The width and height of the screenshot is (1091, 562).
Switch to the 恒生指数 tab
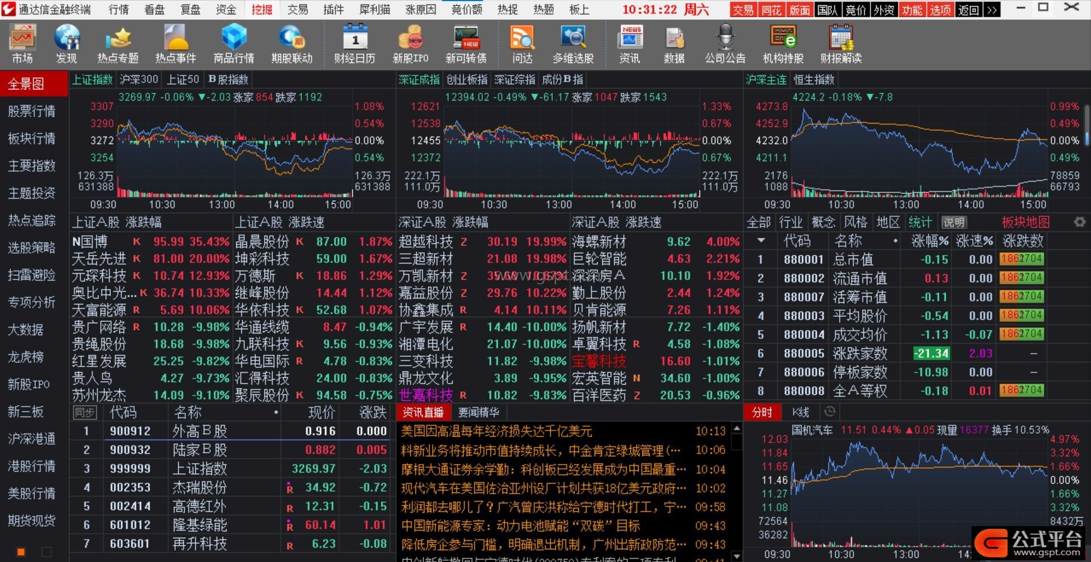tap(814, 80)
